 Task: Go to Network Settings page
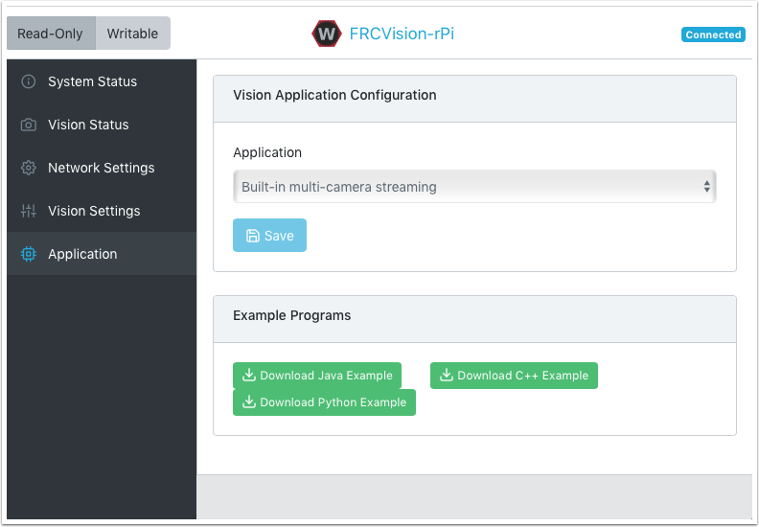(101, 168)
